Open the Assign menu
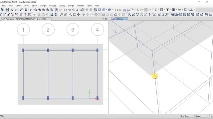This screenshot has height=119, width=213. [43, 6]
